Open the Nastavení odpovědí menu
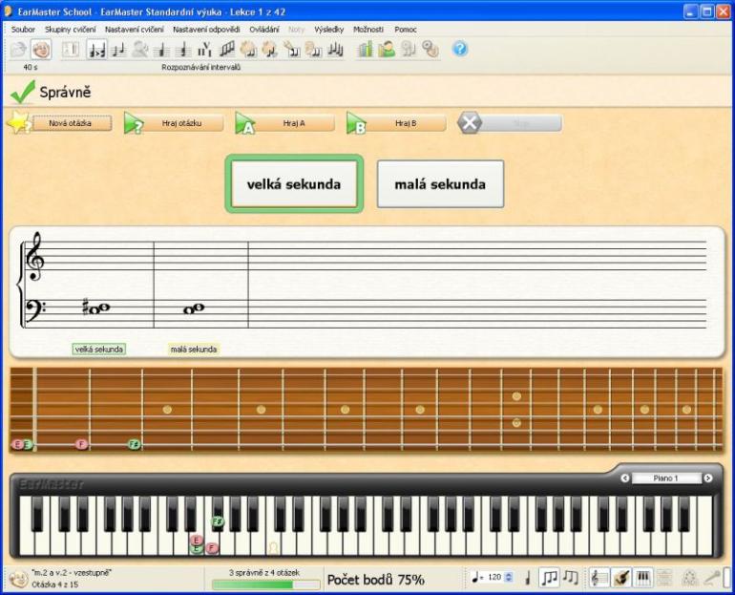735x595 pixels. click(x=206, y=29)
